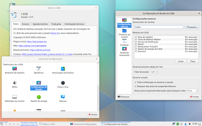Open Ambiente de trabalho settings icon
Viewport: 202px width, 126px height.
point(15,69)
